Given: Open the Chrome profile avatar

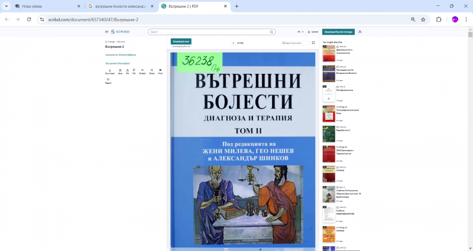Looking at the screenshot, I should coord(455,19).
